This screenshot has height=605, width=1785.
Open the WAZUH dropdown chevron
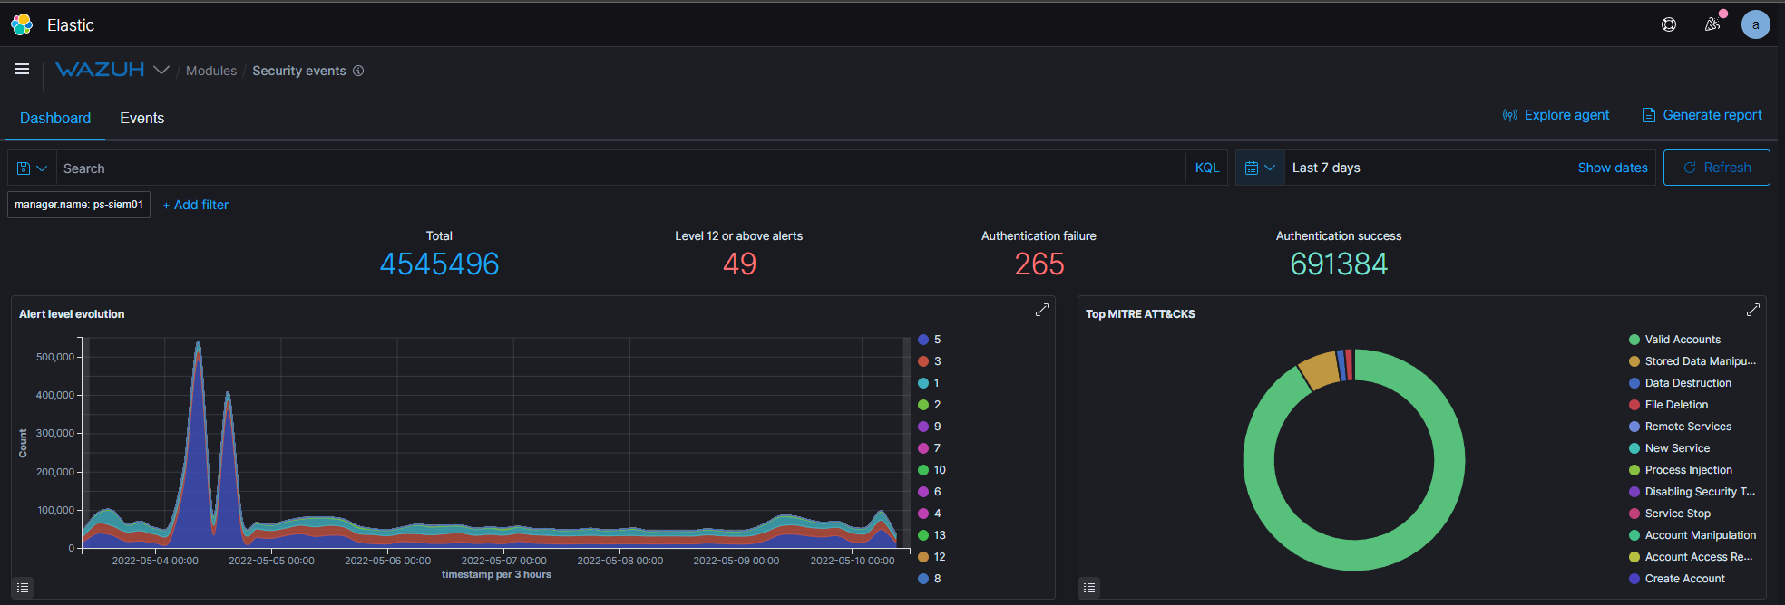(x=161, y=70)
